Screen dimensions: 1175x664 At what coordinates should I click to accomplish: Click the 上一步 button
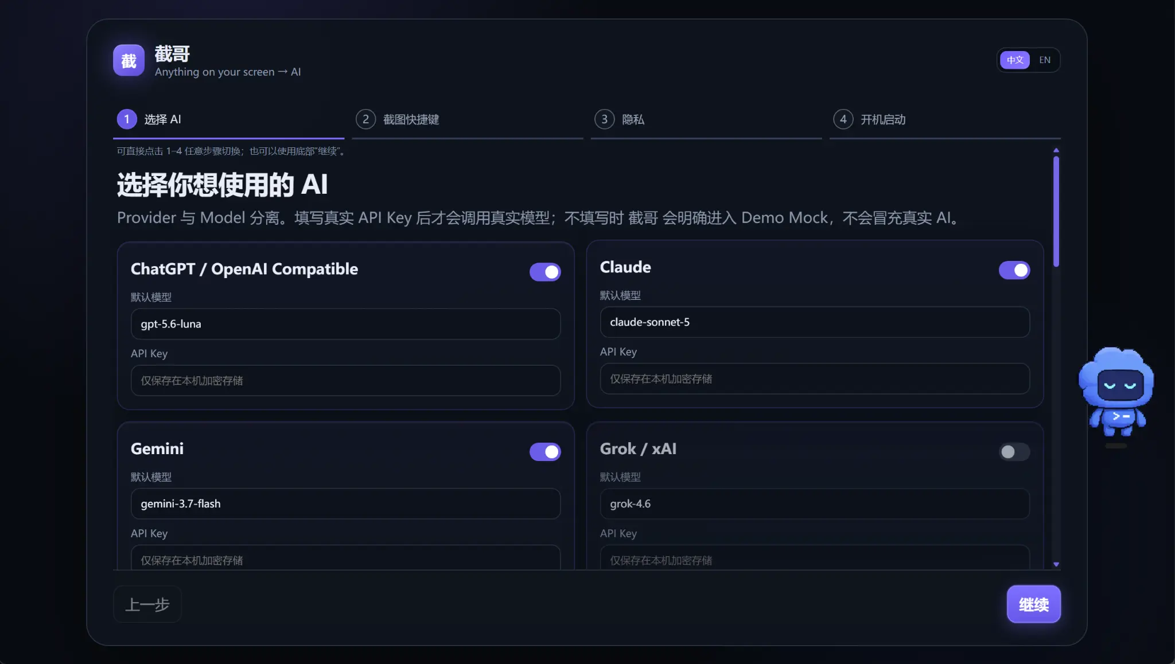coord(147,604)
